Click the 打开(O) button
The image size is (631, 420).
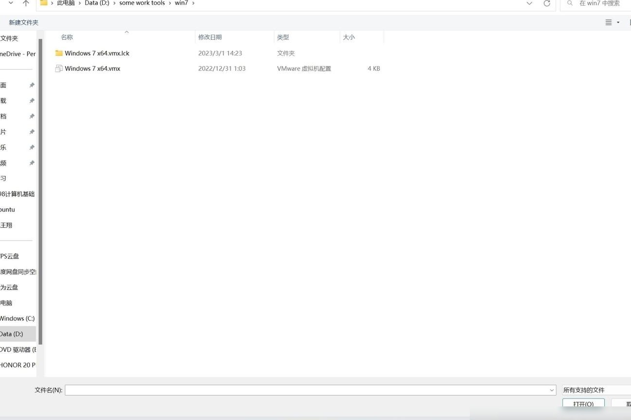(x=583, y=404)
